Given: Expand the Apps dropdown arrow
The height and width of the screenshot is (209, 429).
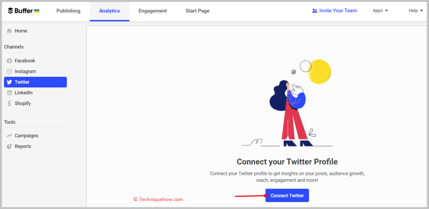Looking at the screenshot, I should point(387,10).
